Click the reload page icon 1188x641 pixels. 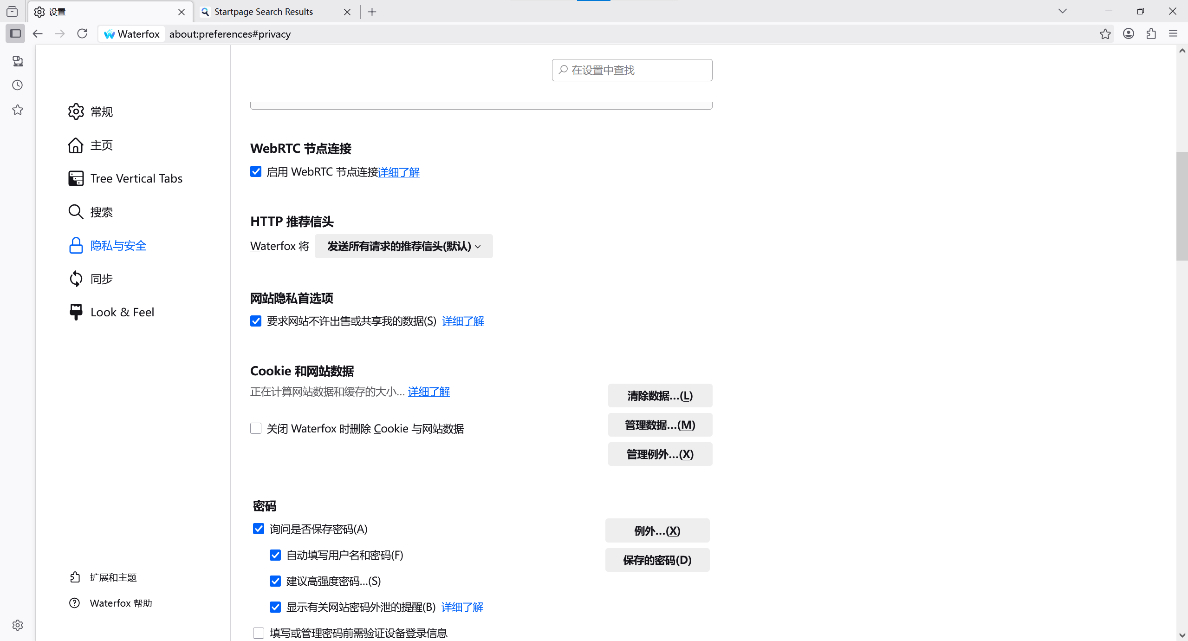pyautogui.click(x=82, y=34)
